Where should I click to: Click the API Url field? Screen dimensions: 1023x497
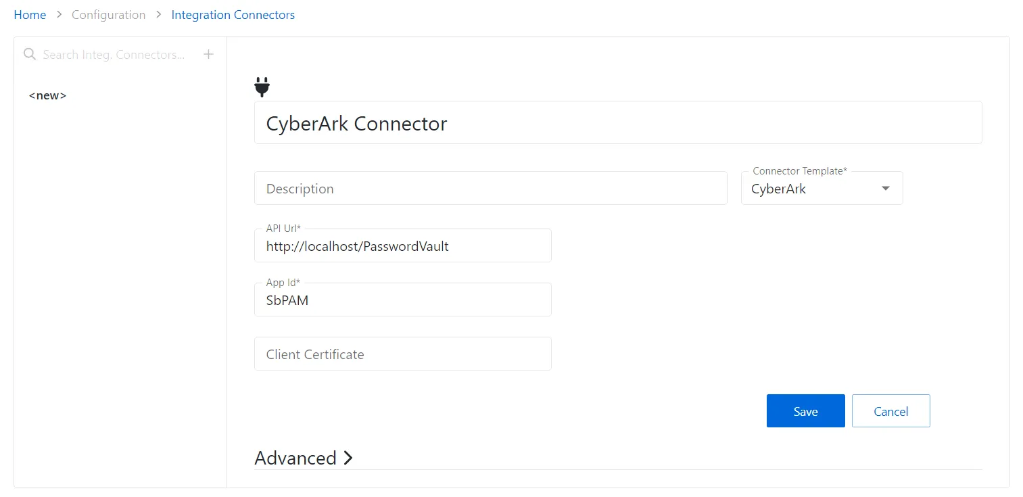pyautogui.click(x=403, y=245)
